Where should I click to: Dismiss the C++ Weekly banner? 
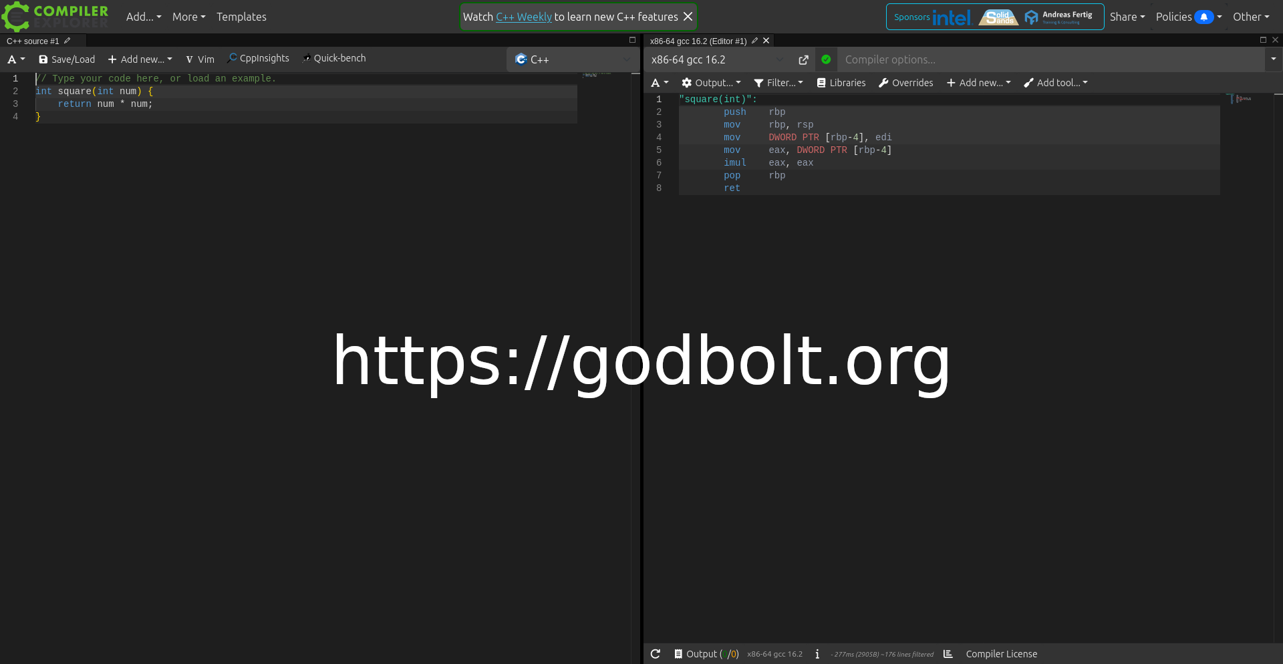coord(688,17)
